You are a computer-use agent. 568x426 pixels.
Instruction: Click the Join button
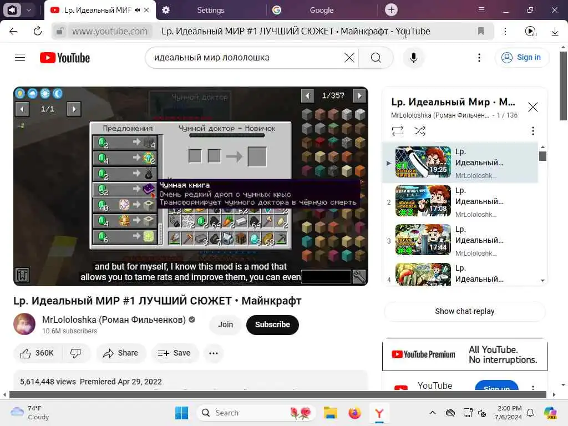tap(225, 324)
